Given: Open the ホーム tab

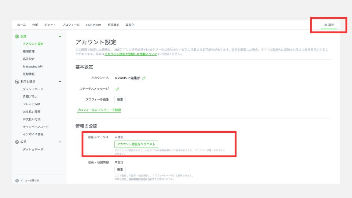Looking at the screenshot, I should (x=21, y=25).
